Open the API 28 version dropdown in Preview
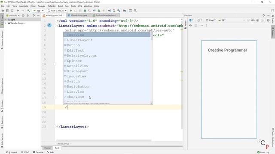Screen dimensions: 275x154 pos(222,20)
